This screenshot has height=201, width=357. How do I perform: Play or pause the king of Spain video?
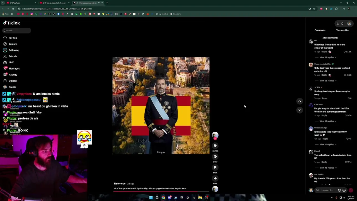(x=161, y=106)
